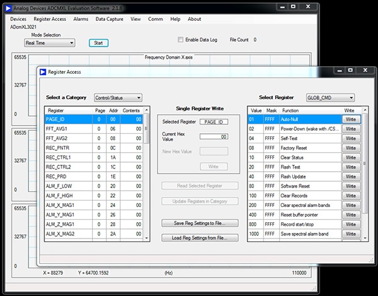Click the Register Access window icon
378x296 pixels.
[42, 73]
